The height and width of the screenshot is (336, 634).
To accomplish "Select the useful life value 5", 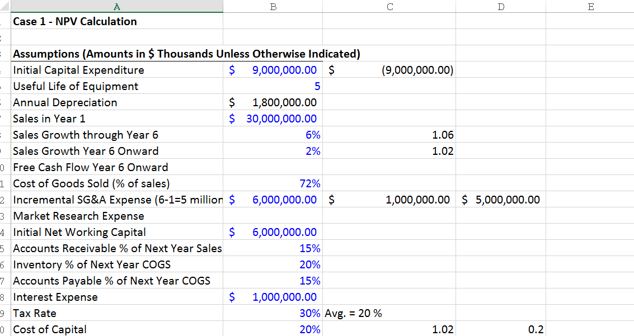I will (273, 86).
